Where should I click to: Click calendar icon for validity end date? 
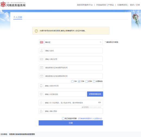pos(42,76)
